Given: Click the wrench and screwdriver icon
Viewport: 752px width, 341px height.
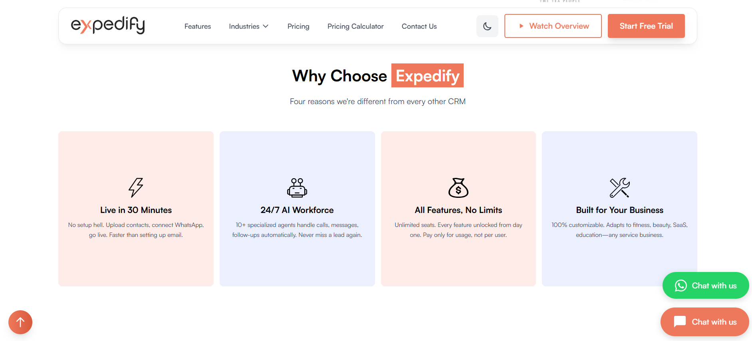Looking at the screenshot, I should (619, 187).
